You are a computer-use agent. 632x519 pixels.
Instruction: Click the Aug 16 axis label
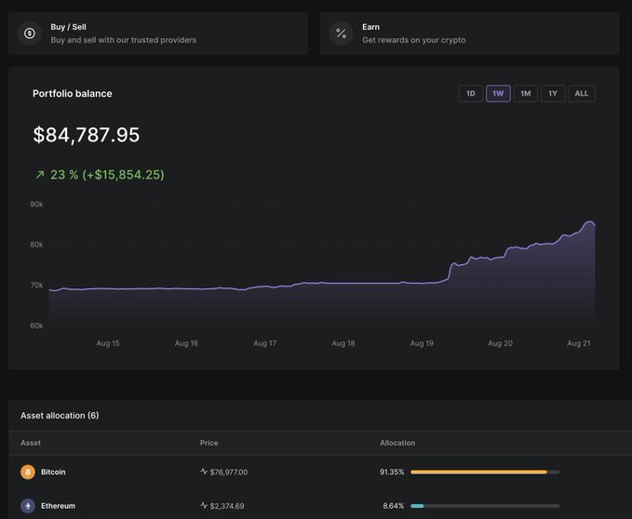[186, 343]
